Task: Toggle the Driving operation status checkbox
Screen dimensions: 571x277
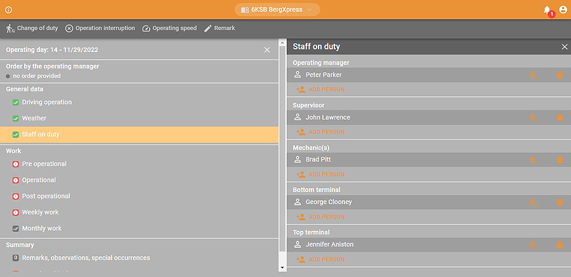Action: [x=16, y=103]
